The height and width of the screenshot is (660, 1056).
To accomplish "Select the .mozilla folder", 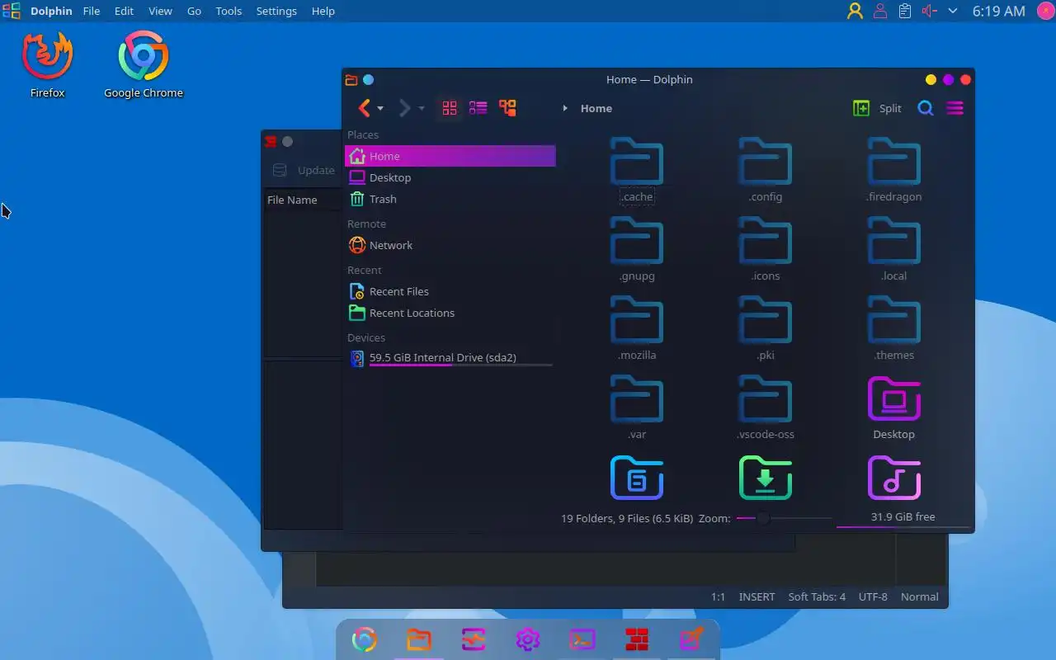I will pyautogui.click(x=637, y=328).
